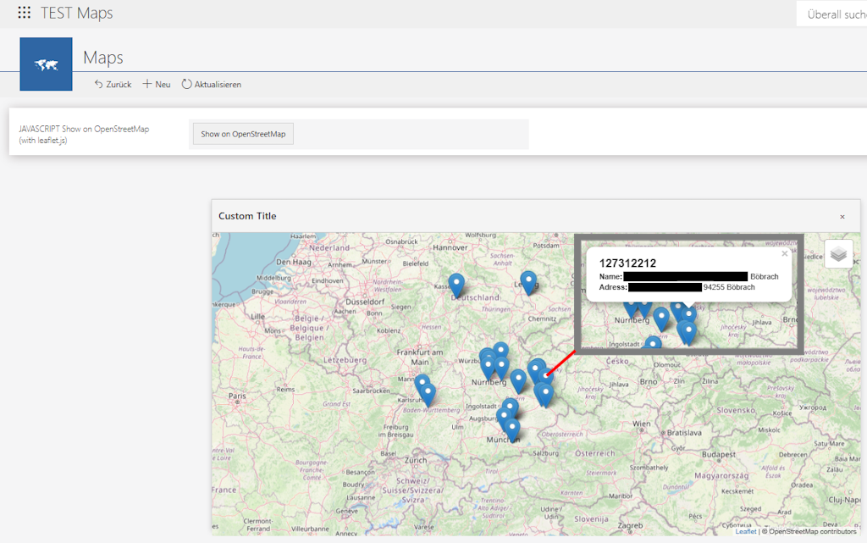Click the map marker near Leipzig
This screenshot has height=543, width=867.
point(528,281)
